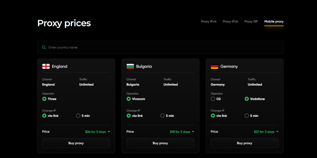This screenshot has width=317, height=158.
Task: Go to the Proxy ISP tab
Action: tap(251, 22)
